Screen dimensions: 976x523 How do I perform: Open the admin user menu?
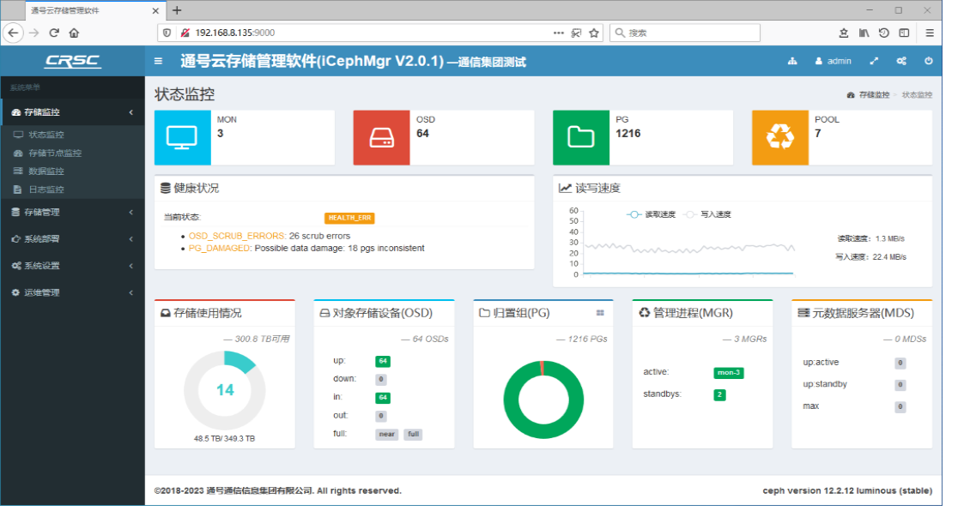[x=833, y=61]
